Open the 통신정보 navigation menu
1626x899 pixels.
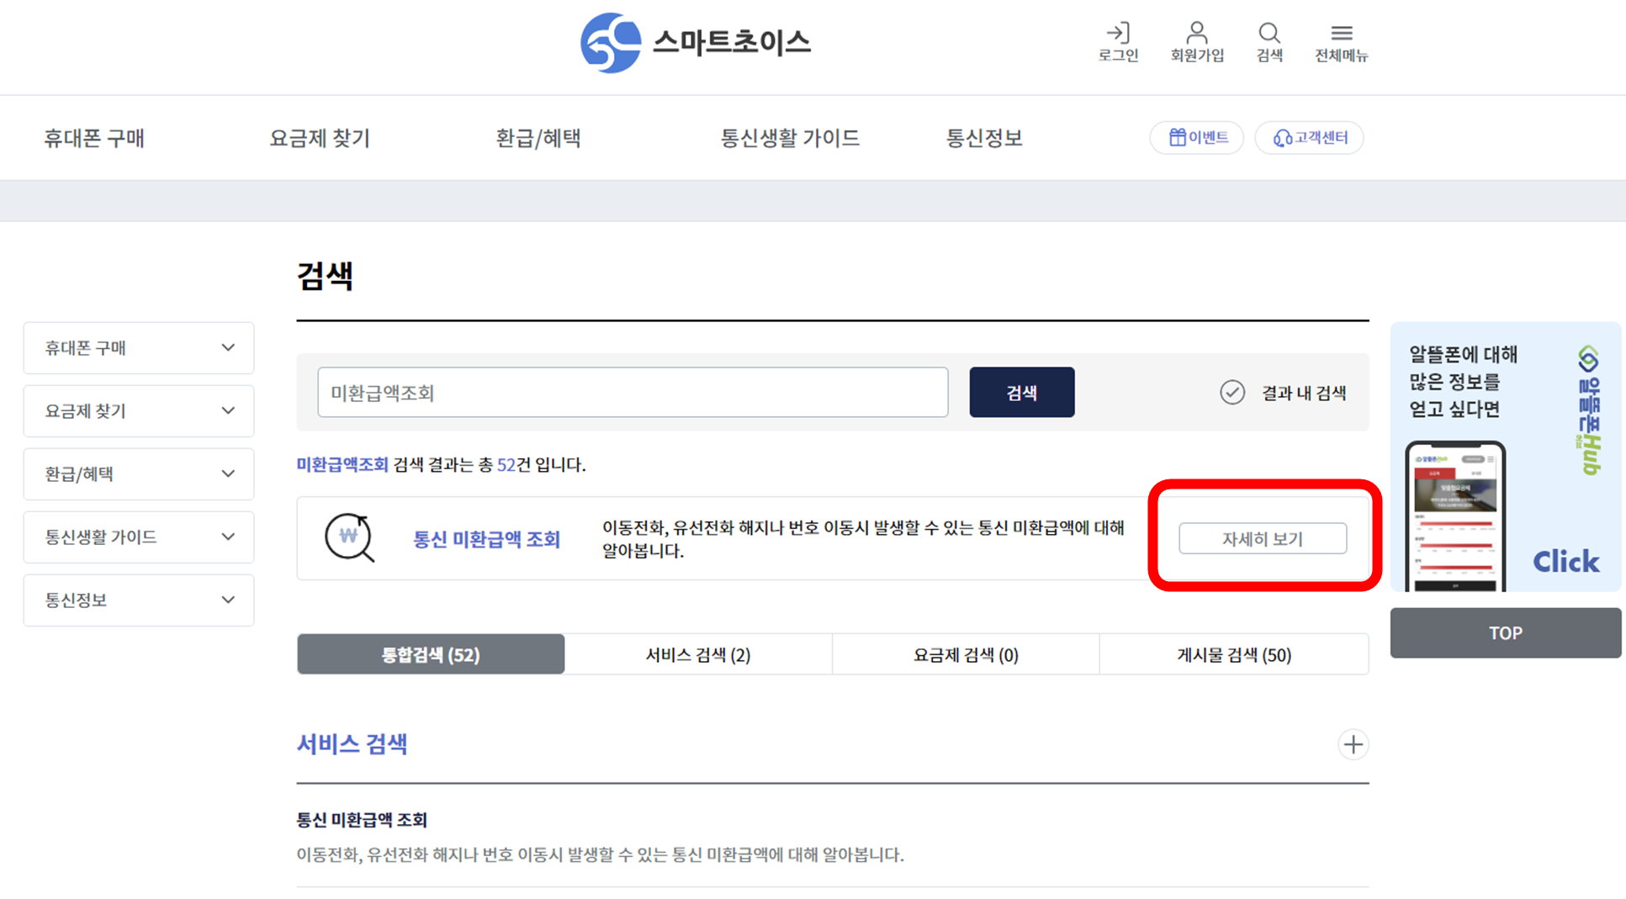pos(985,137)
